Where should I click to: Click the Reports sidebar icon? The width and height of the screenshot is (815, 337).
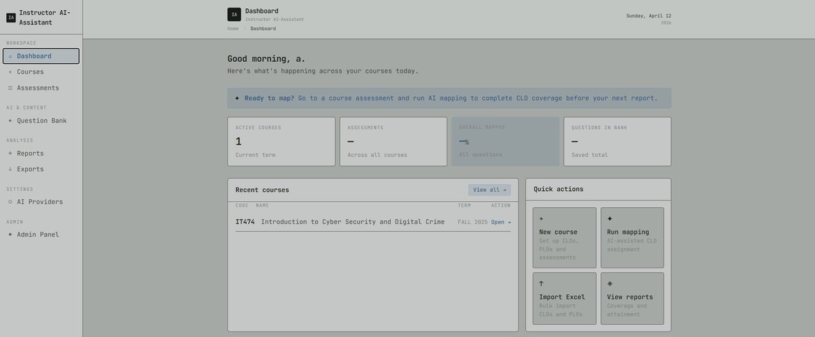(x=10, y=154)
